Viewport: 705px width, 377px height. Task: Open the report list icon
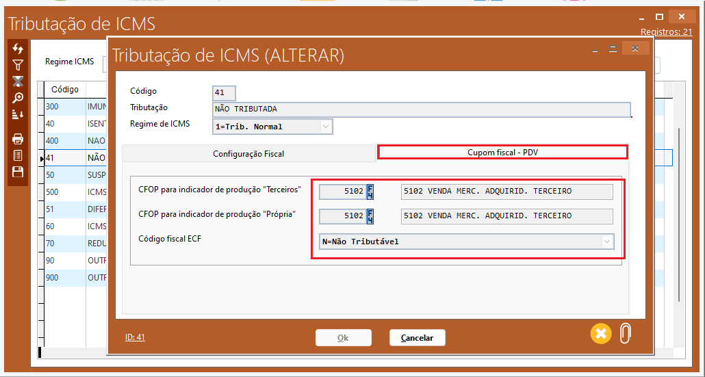[x=18, y=155]
